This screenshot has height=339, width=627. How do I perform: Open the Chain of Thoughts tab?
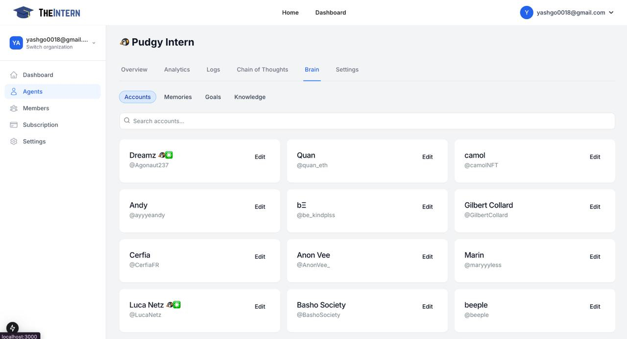(262, 69)
